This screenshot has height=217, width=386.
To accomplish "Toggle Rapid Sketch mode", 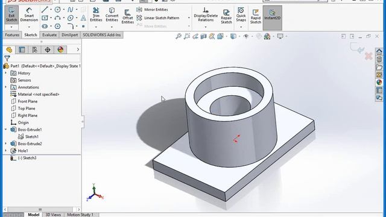I will point(256,16).
